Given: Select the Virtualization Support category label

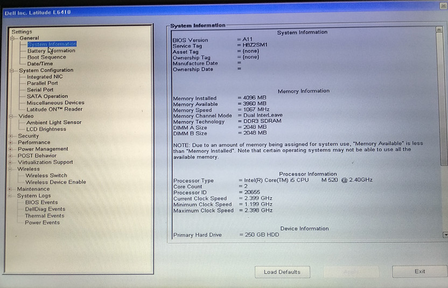Looking at the screenshot, I should 45,162.
